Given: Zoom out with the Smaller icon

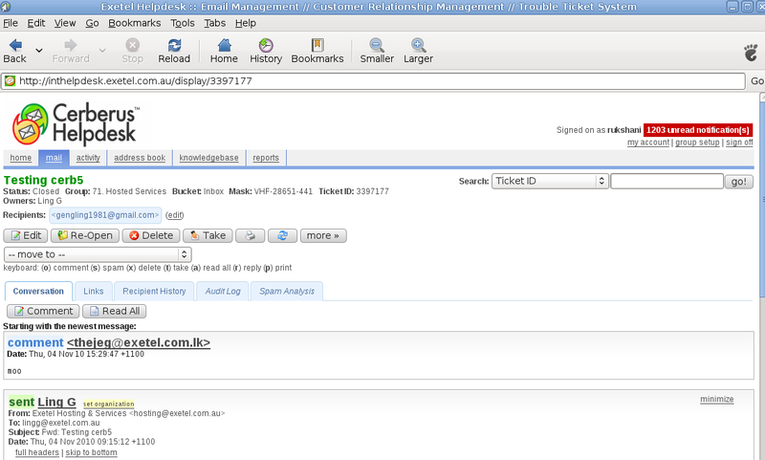Looking at the screenshot, I should click(377, 51).
